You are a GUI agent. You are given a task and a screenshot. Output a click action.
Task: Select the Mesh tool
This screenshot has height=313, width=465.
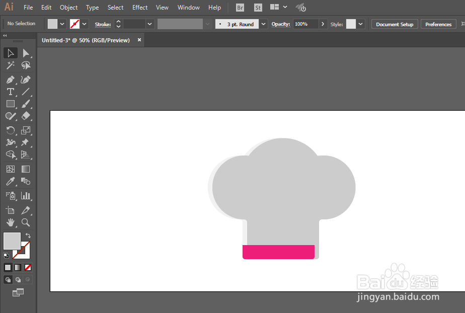tap(11, 169)
